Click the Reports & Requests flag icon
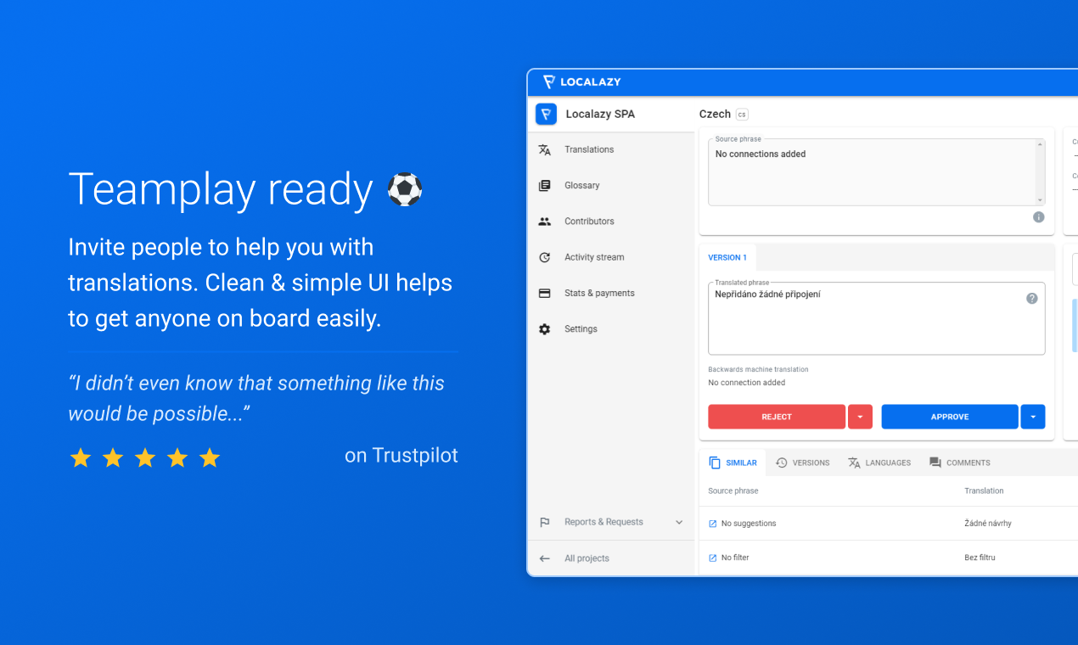Viewport: 1078px width, 645px height. coord(545,522)
